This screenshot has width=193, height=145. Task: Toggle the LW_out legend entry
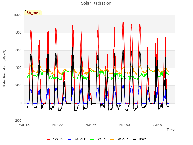point(119,139)
